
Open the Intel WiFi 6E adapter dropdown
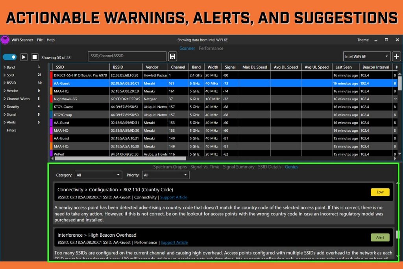(366, 56)
